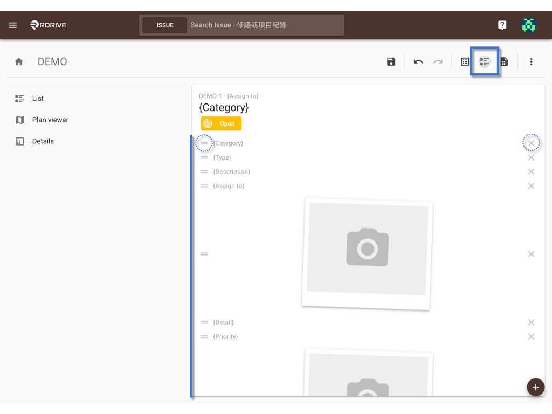
Task: Save the layout with the floppy disk icon
Action: tap(391, 61)
